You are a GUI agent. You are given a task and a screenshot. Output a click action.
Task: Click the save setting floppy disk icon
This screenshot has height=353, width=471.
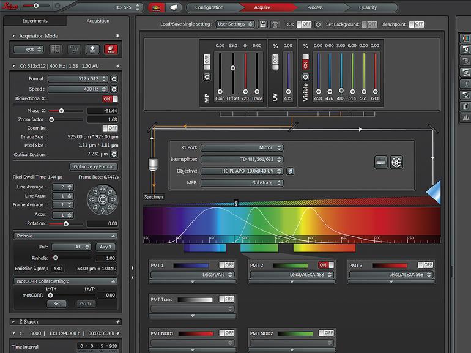[262, 24]
